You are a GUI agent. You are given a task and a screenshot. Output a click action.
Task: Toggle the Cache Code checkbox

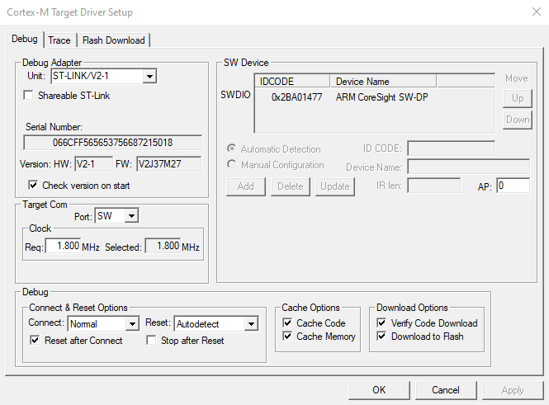pos(287,323)
